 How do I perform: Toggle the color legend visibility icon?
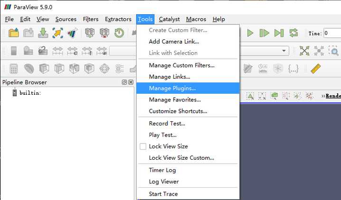point(14,51)
